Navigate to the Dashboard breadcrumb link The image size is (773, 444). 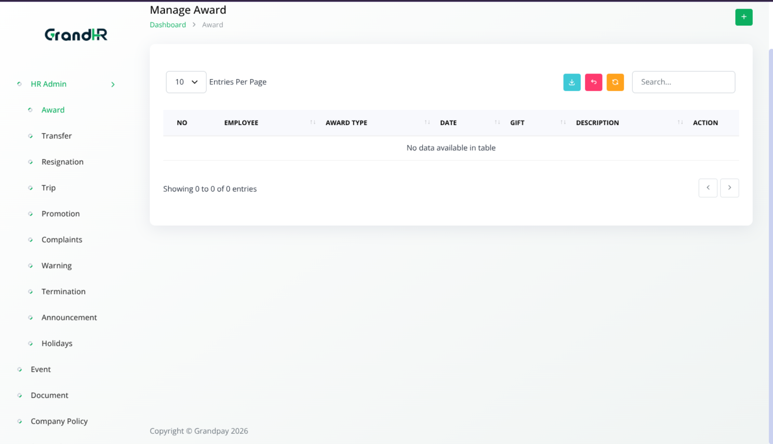167,25
